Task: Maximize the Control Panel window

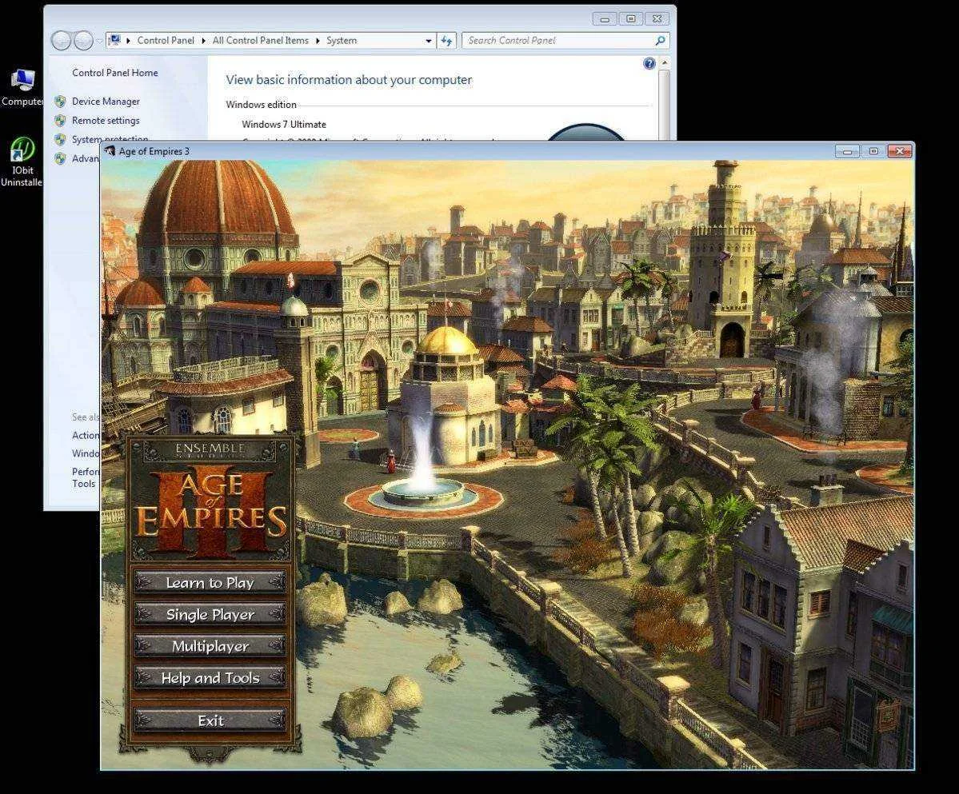Action: click(x=630, y=19)
